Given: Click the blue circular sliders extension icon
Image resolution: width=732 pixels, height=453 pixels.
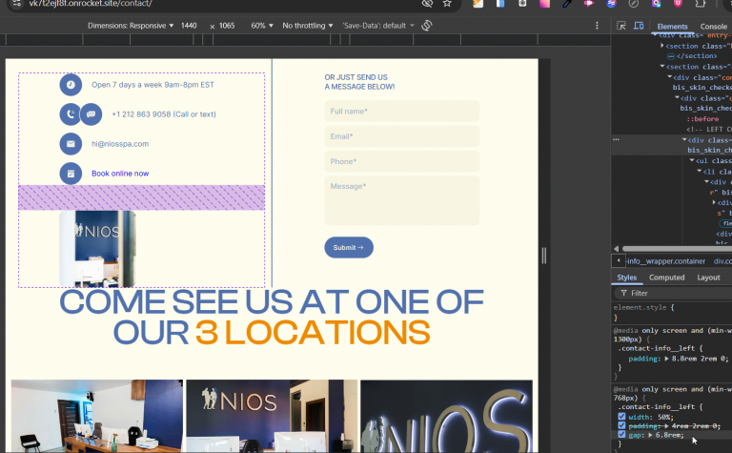Looking at the screenshot, I should (612, 3).
